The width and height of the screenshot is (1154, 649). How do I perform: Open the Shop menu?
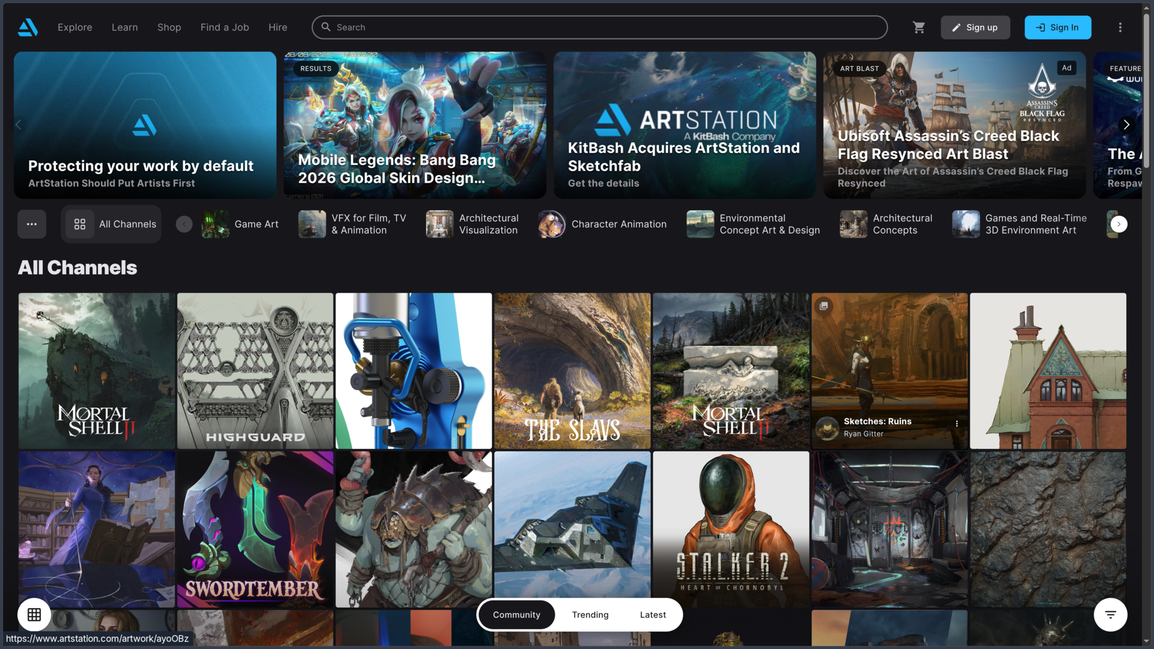click(x=169, y=27)
